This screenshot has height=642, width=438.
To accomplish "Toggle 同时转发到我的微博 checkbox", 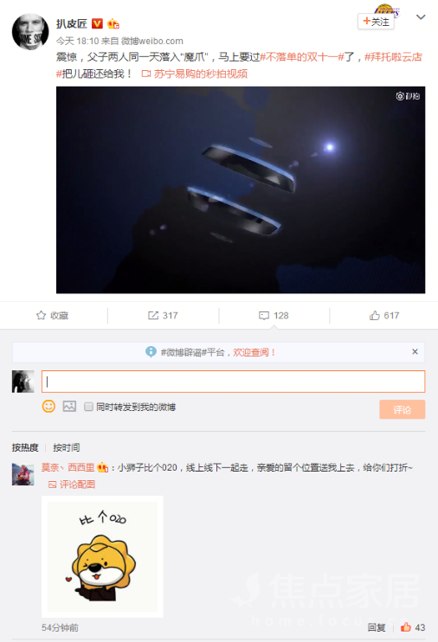I will point(88,407).
